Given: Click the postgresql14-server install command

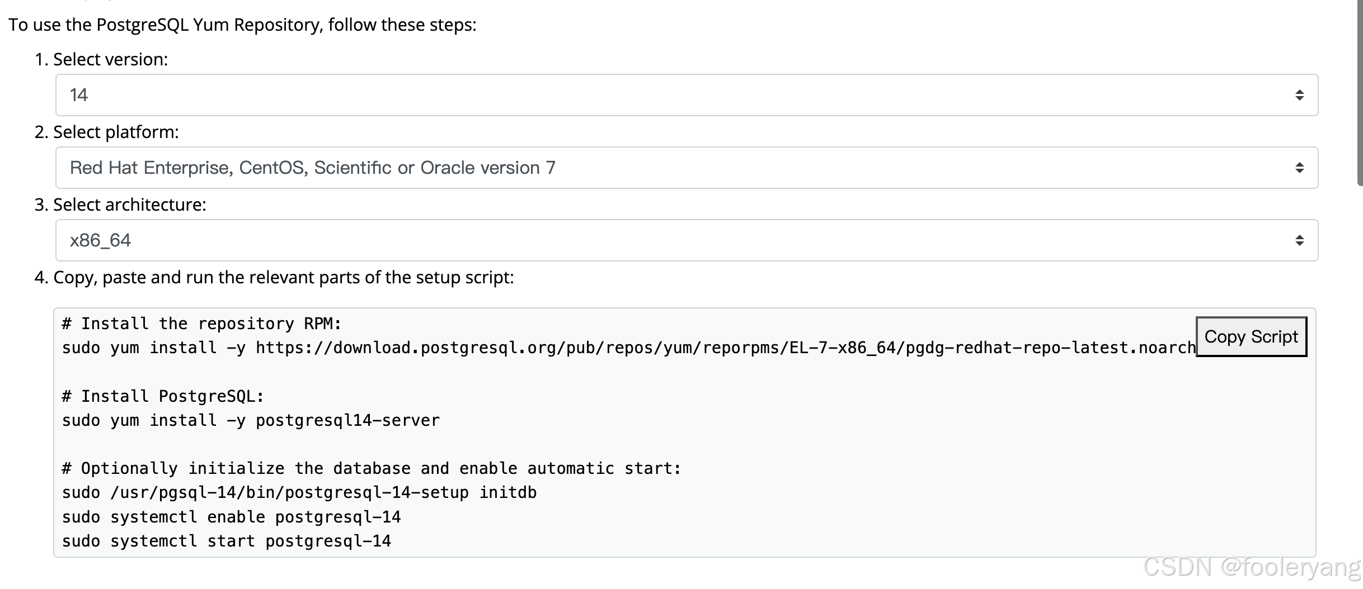Looking at the screenshot, I should (x=250, y=420).
